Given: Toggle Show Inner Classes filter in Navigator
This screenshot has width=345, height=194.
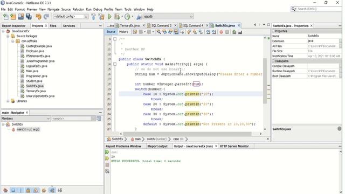Looking at the screenshot, I should pyautogui.click(x=36, y=190).
